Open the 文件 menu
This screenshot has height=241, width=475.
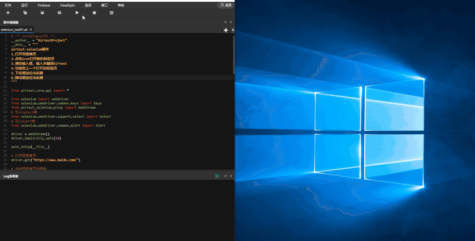tap(8, 5)
